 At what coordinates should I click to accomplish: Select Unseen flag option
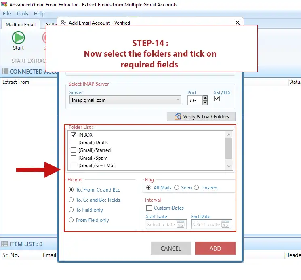point(196,187)
